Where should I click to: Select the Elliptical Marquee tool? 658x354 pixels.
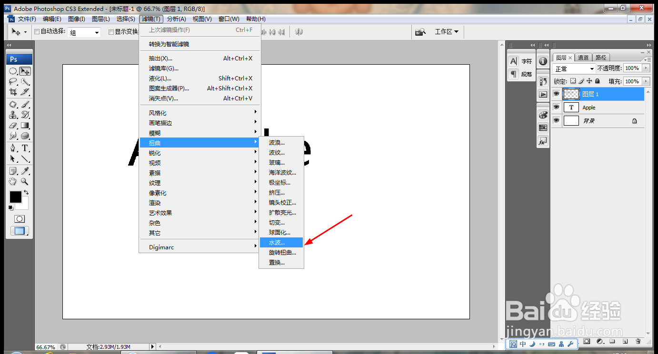pos(13,71)
